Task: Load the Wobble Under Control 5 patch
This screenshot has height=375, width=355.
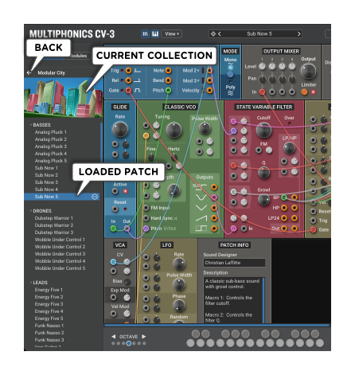Action: 60,268
